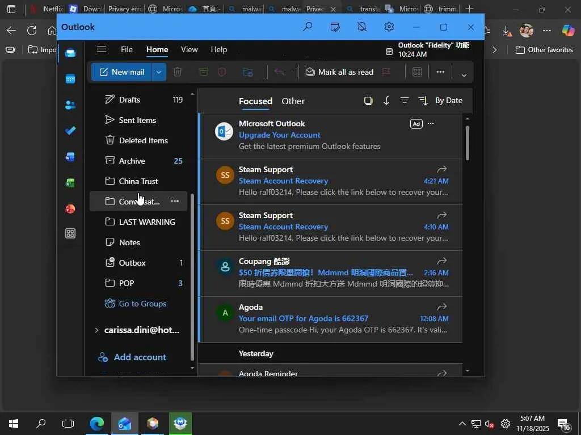Click the Windows Start button
Image resolution: width=581 pixels, height=435 pixels.
coord(14,424)
